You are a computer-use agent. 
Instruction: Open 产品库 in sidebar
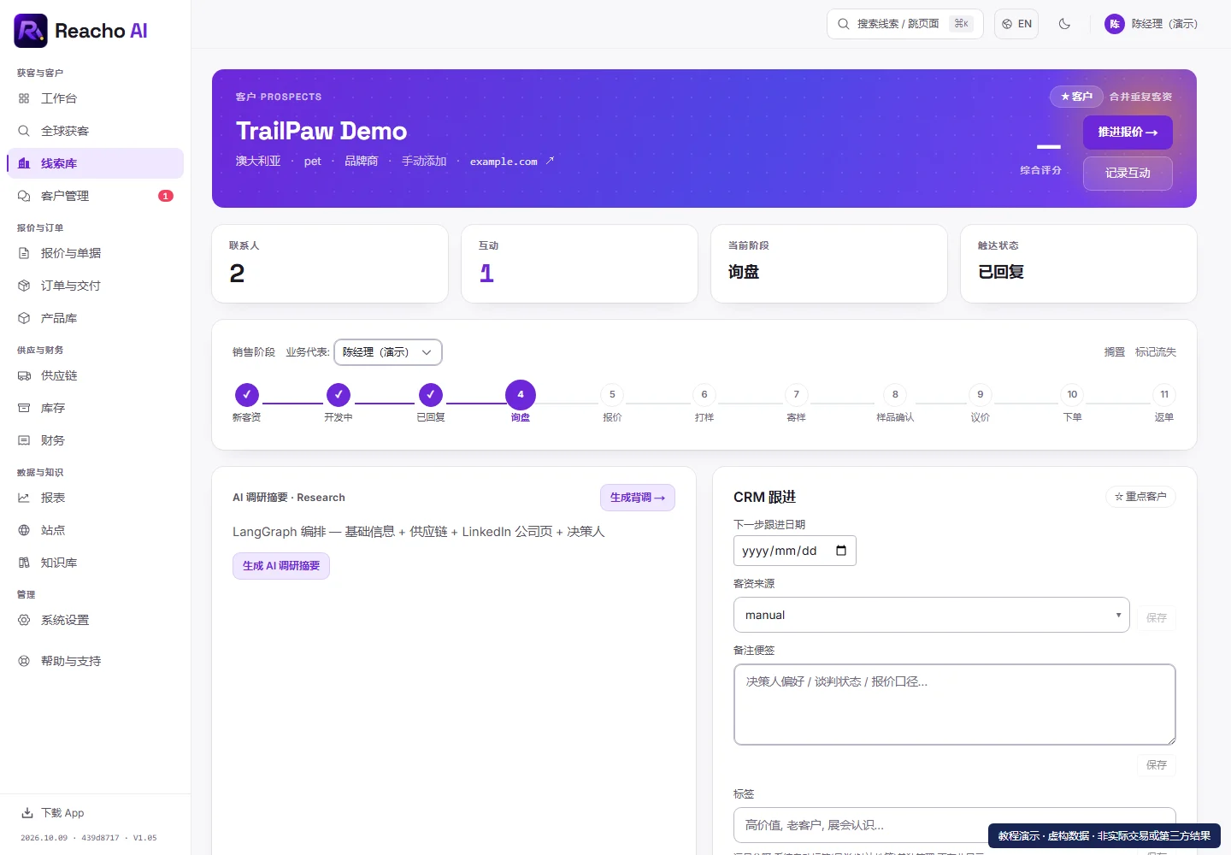tap(95, 318)
